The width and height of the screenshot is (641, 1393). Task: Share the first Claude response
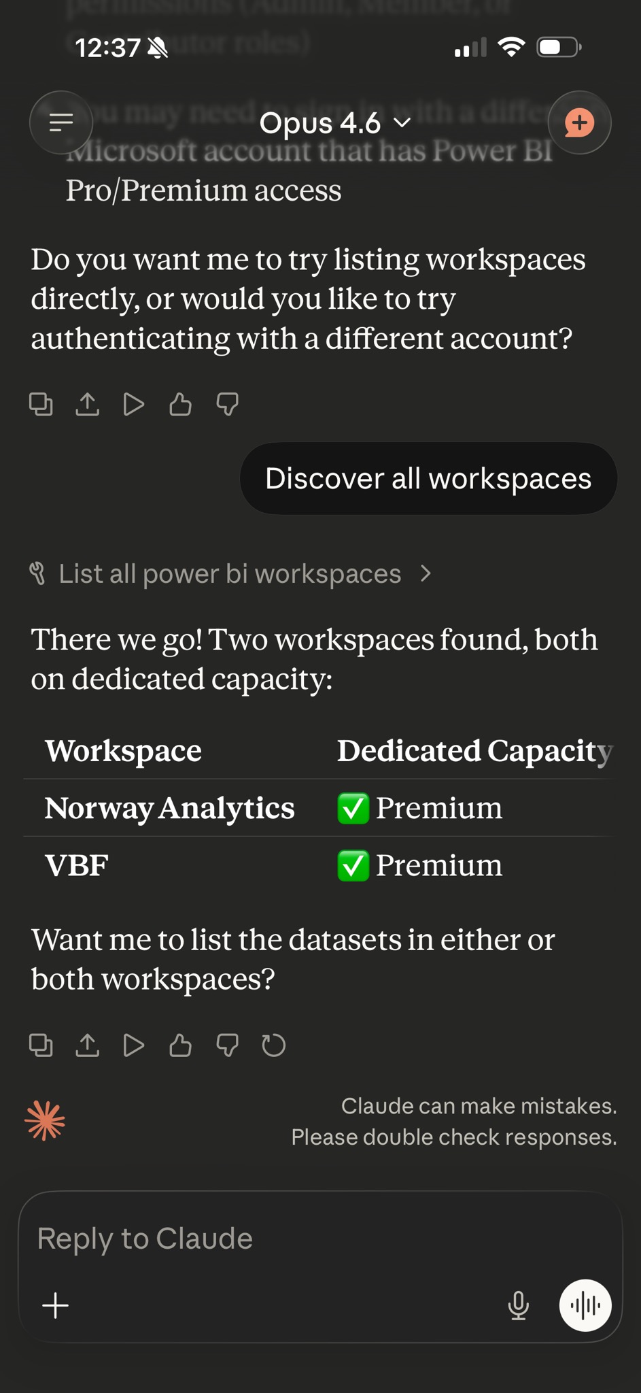click(88, 403)
